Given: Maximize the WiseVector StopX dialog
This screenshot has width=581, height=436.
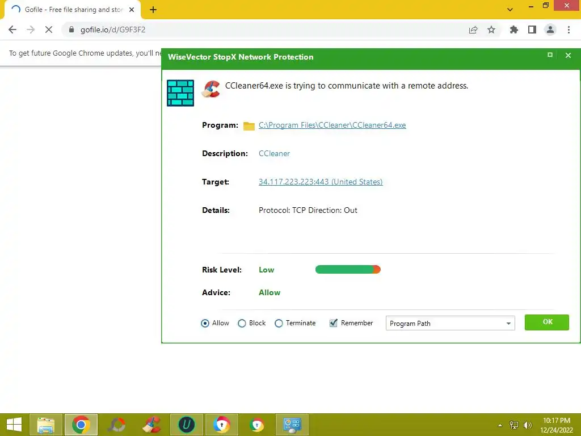Looking at the screenshot, I should [550, 55].
